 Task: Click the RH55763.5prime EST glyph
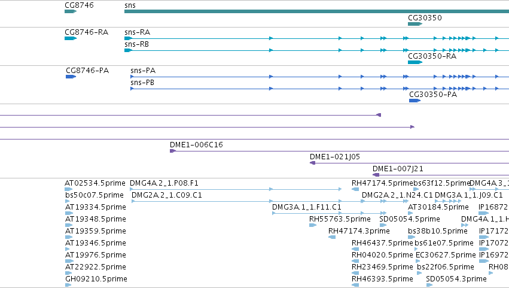[x=313, y=225]
